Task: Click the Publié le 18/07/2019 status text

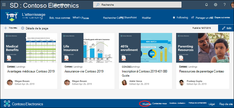Action: point(202,28)
